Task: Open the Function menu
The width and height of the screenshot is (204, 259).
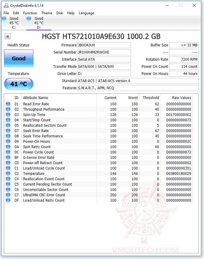Action: (30, 13)
